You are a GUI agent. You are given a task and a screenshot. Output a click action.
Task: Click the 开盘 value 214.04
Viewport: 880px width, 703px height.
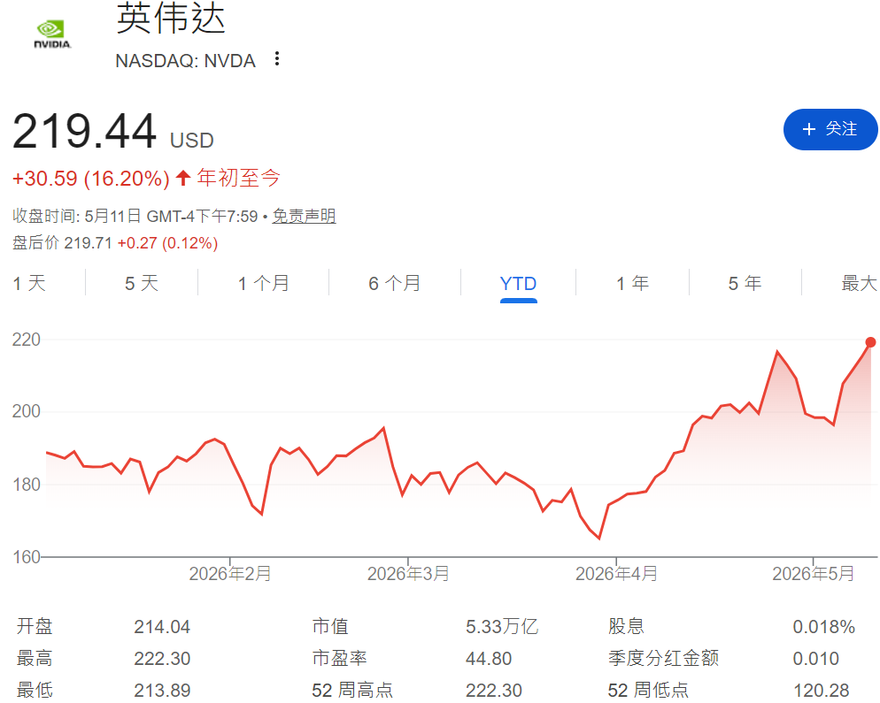tap(162, 626)
